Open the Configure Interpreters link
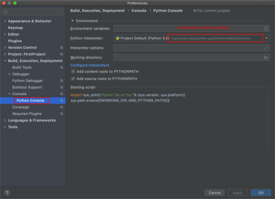 (x=90, y=65)
